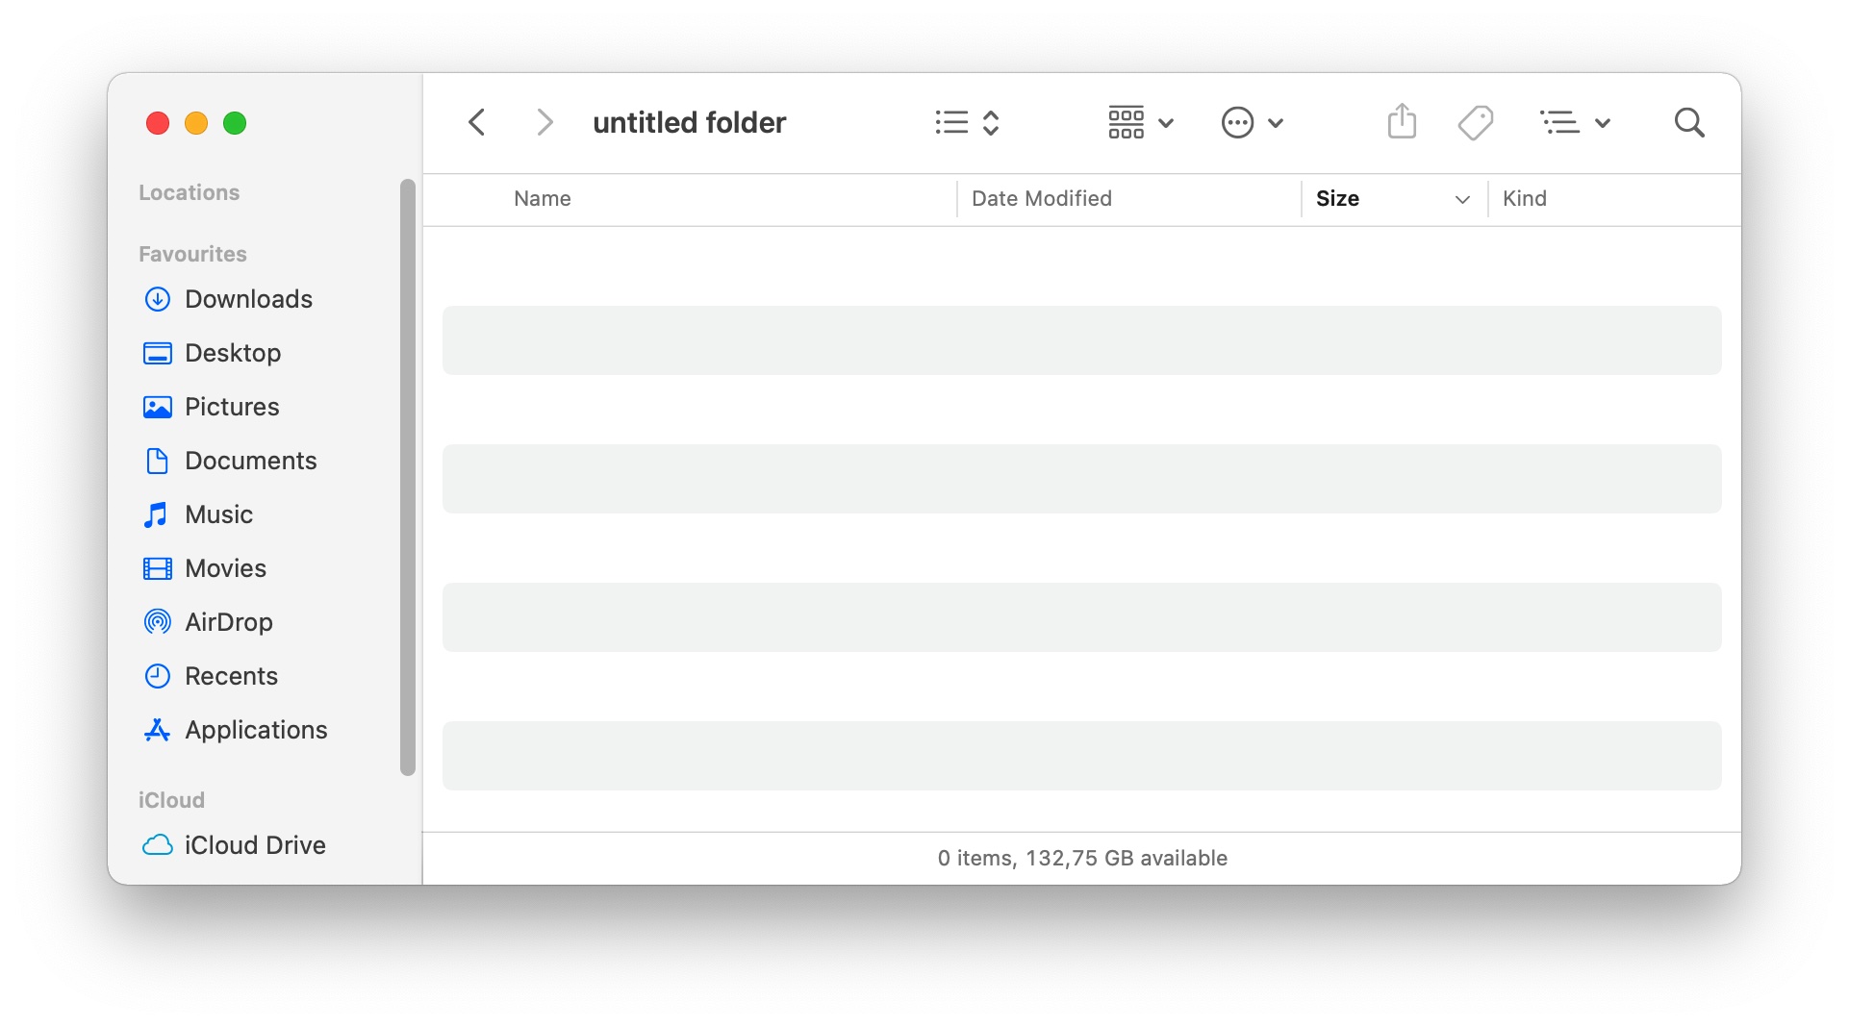Sort by the Size column

tap(1337, 199)
